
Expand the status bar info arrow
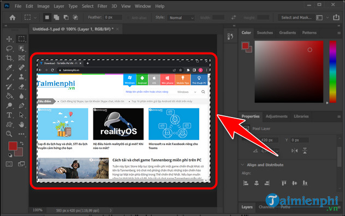pos(111,211)
